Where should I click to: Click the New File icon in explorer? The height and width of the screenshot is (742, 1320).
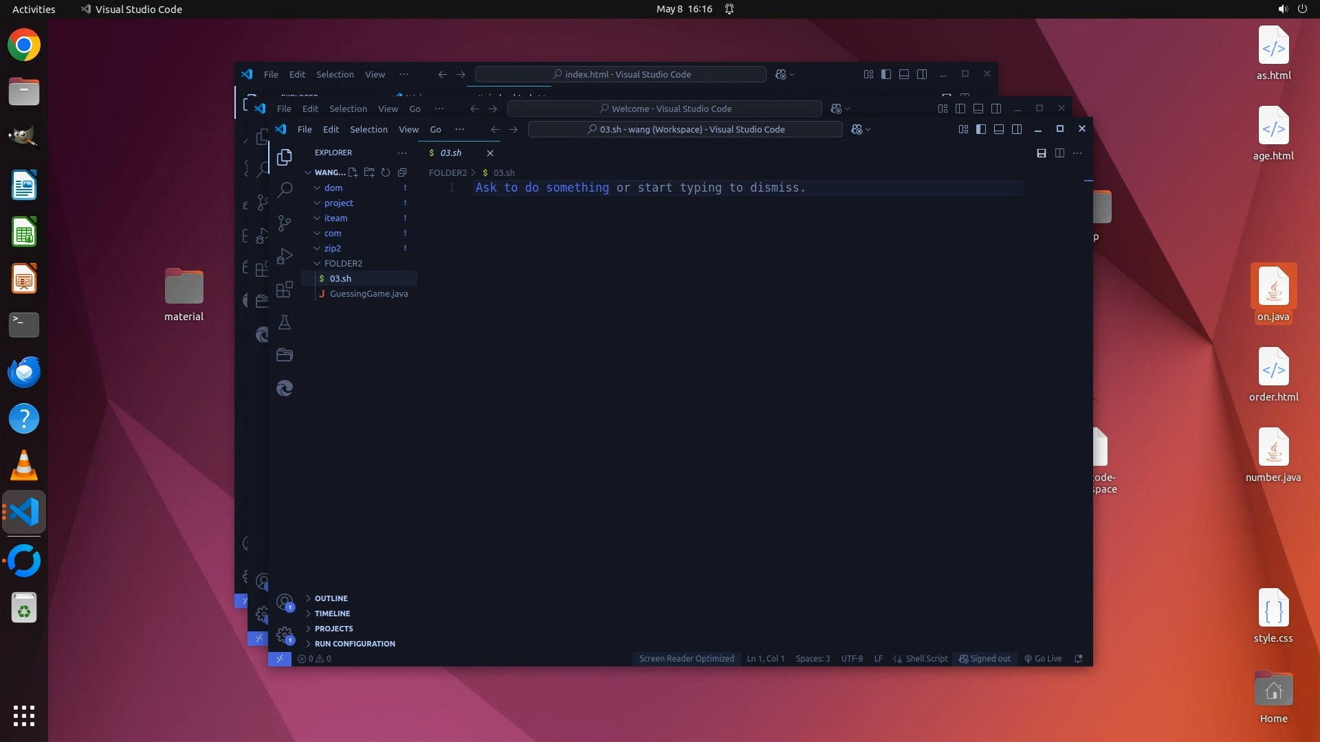point(353,172)
